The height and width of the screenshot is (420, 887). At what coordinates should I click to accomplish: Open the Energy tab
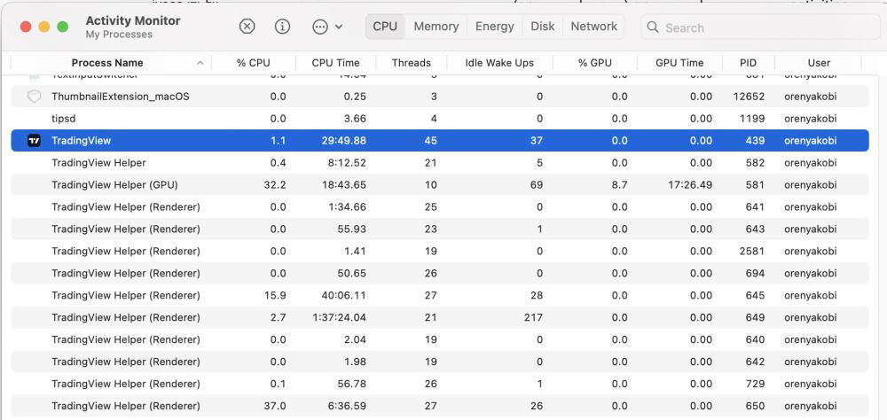click(x=494, y=27)
